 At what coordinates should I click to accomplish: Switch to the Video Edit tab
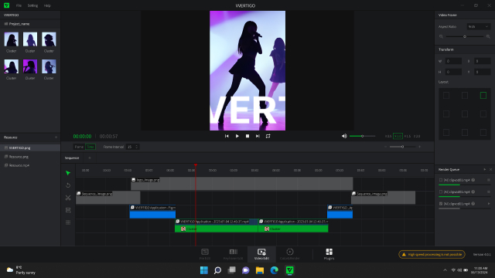pyautogui.click(x=261, y=254)
